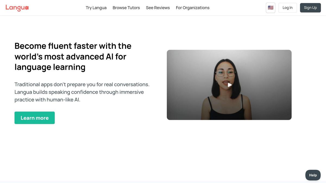Play the intro video
The image size is (326, 183).
click(229, 85)
